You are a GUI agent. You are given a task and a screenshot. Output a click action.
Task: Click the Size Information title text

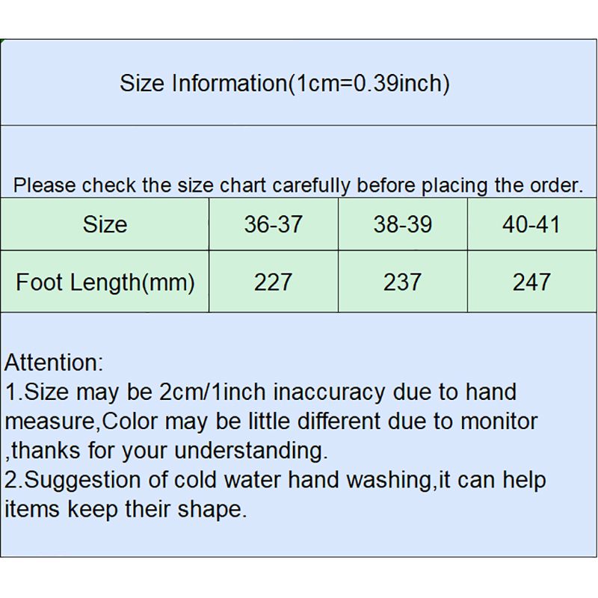point(203,83)
